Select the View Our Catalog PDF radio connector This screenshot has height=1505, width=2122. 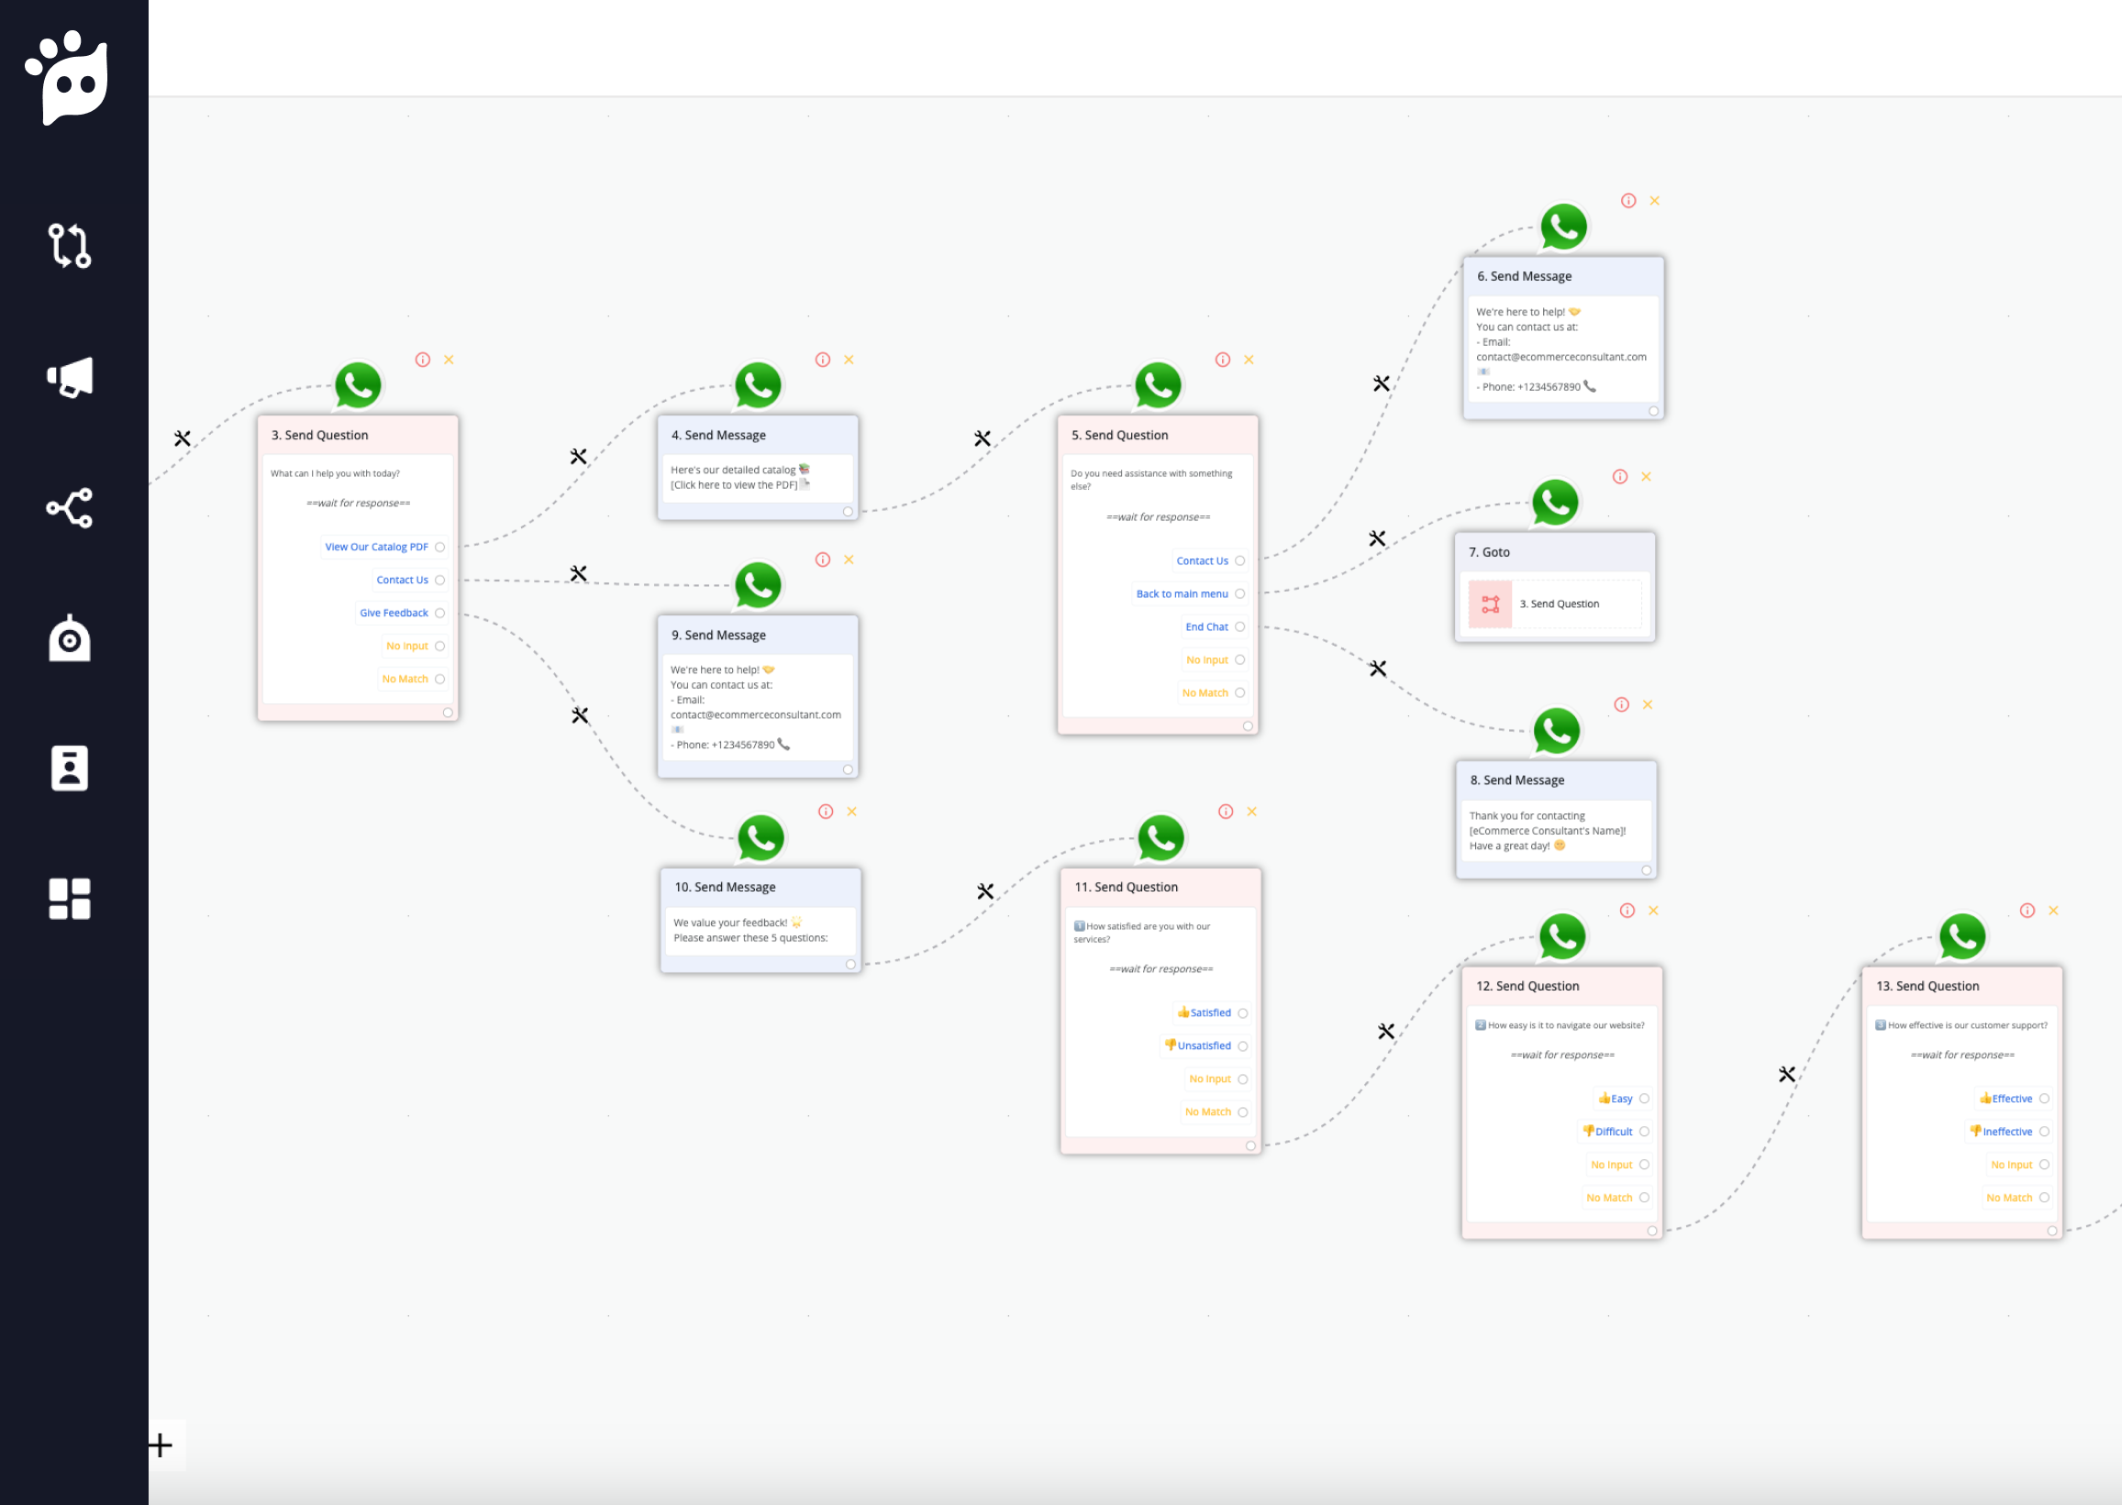tap(440, 548)
